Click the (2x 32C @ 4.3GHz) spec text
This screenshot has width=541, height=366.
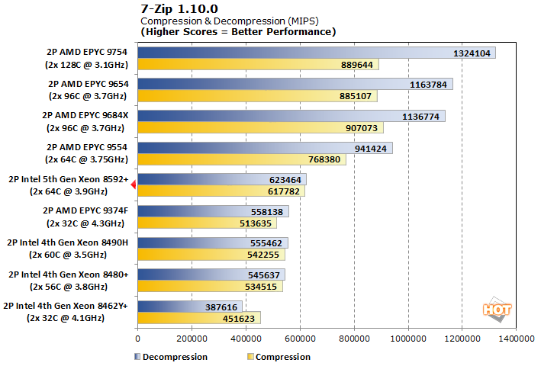tap(85, 223)
